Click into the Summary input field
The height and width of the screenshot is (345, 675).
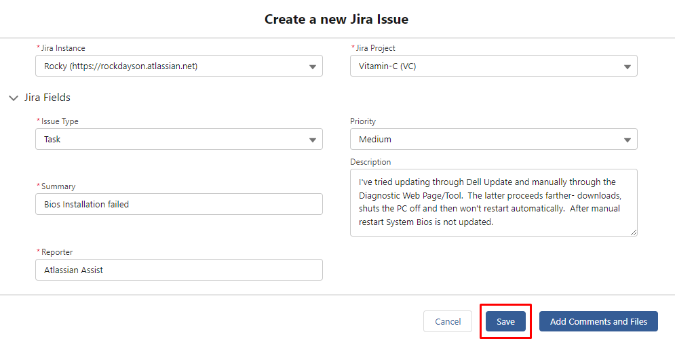[179, 204]
